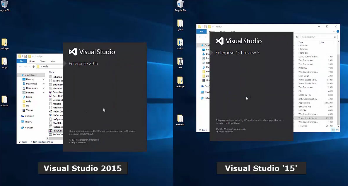Sort by Size column in right Explorer
This screenshot has height=186, width=348.
point(322,42)
